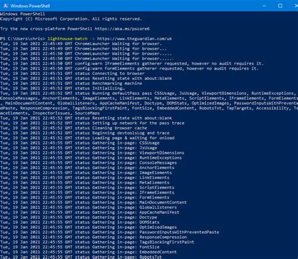Click the PowerShell icon in title bar
The image size is (298, 259).
pos(6,6)
